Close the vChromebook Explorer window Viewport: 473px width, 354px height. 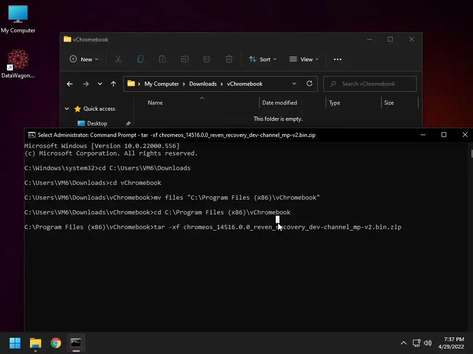click(x=412, y=40)
